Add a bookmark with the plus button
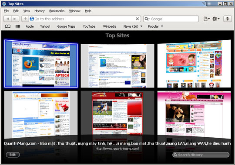Screen dimensions: 235x165 (25, 19)
